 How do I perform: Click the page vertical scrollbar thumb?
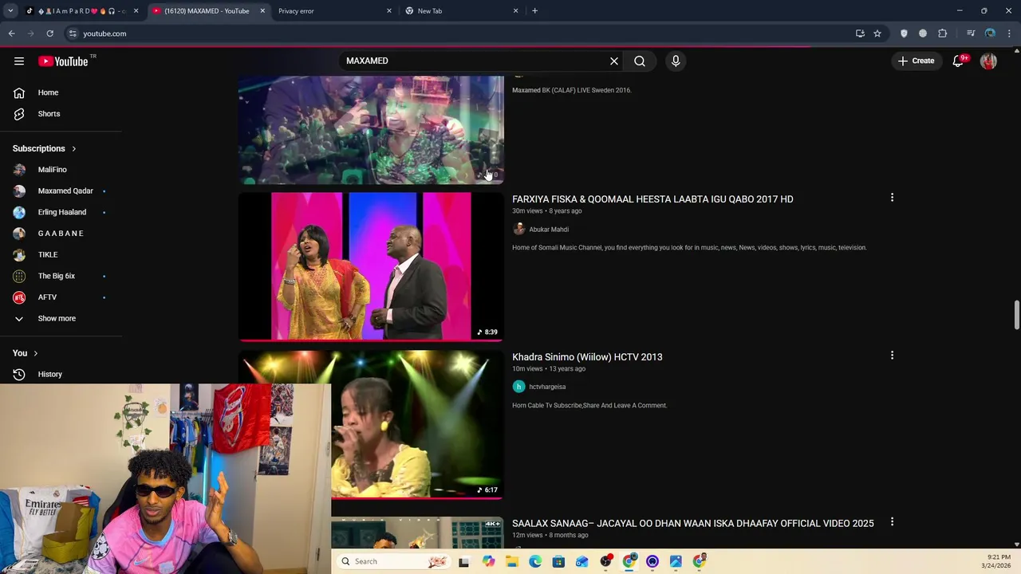(x=1016, y=314)
